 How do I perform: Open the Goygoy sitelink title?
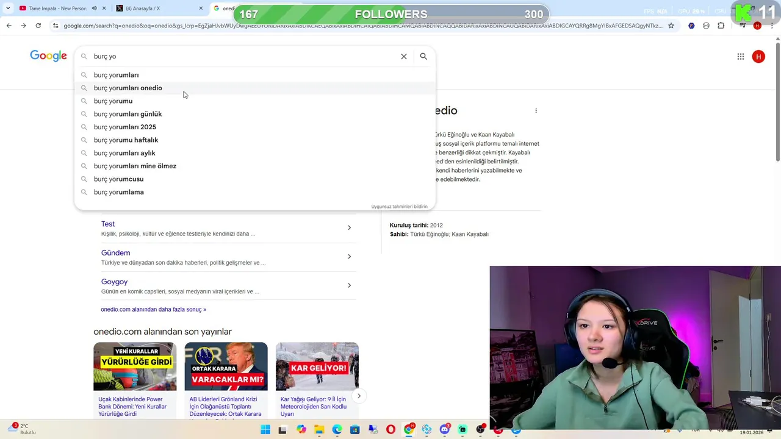tap(114, 282)
